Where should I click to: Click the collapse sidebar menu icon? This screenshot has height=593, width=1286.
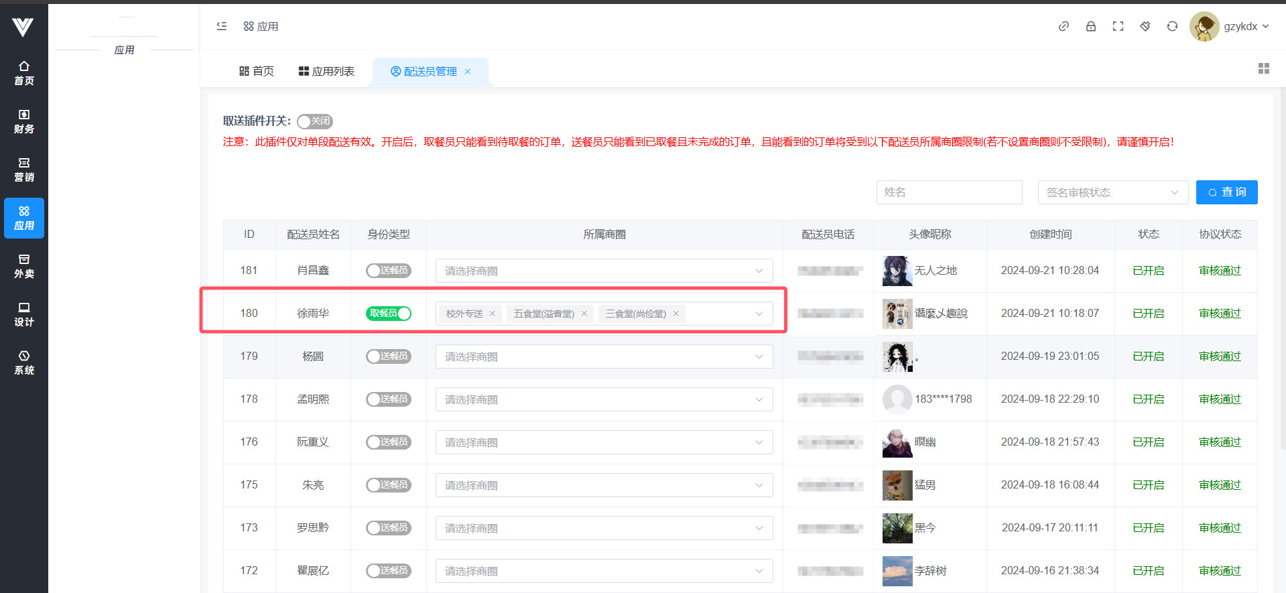click(222, 26)
